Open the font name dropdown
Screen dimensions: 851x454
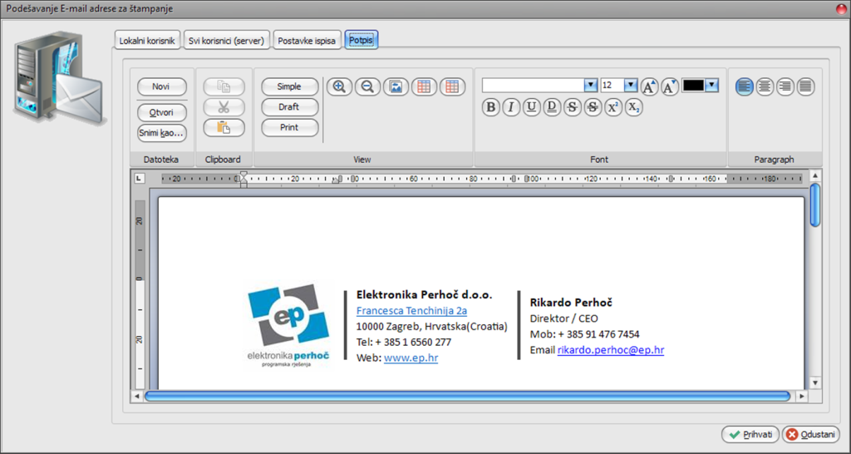pyautogui.click(x=590, y=86)
